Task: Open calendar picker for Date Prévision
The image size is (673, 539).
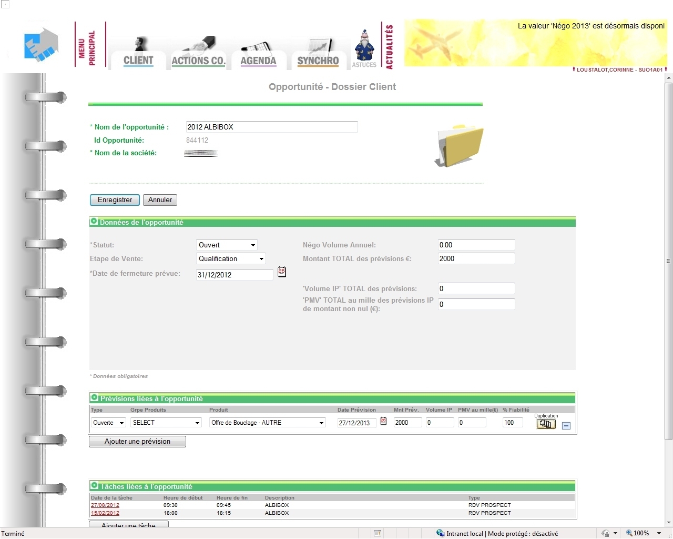Action: point(383,421)
